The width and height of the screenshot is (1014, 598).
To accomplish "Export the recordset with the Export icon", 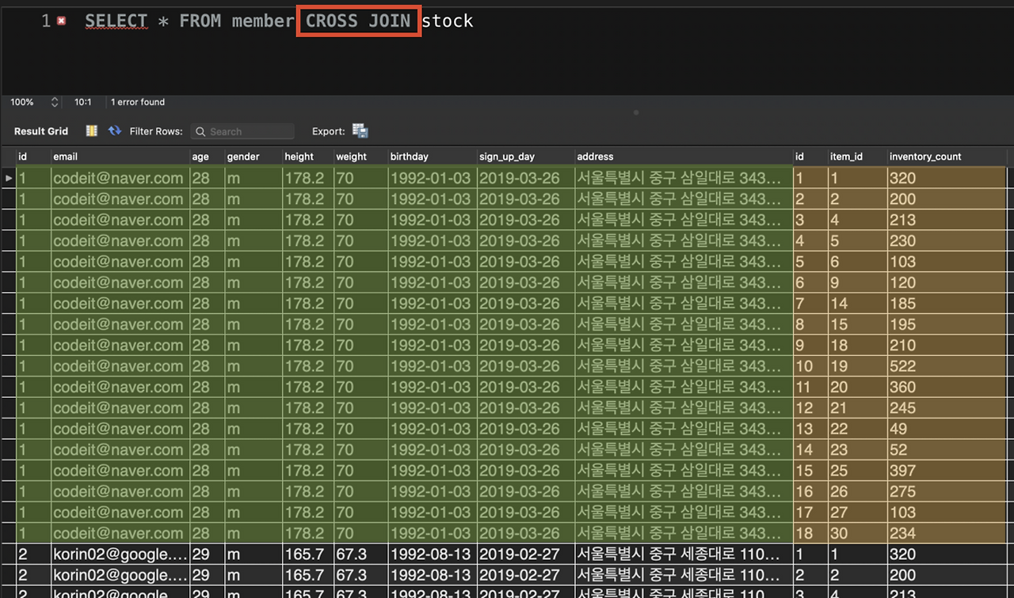I will (x=360, y=131).
